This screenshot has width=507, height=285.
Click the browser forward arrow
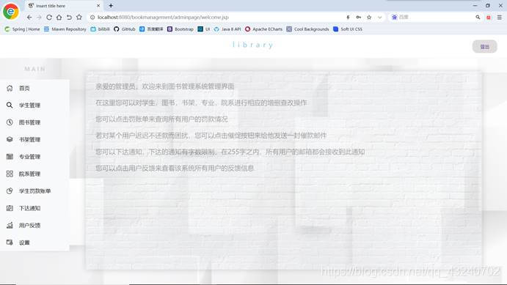pyautogui.click(x=39, y=17)
